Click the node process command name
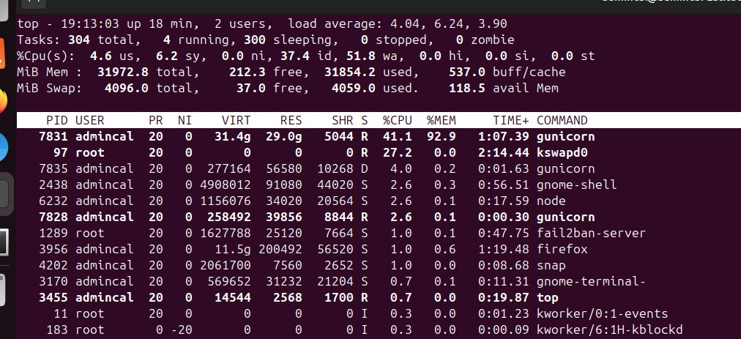This screenshot has height=339, width=741. (551, 201)
